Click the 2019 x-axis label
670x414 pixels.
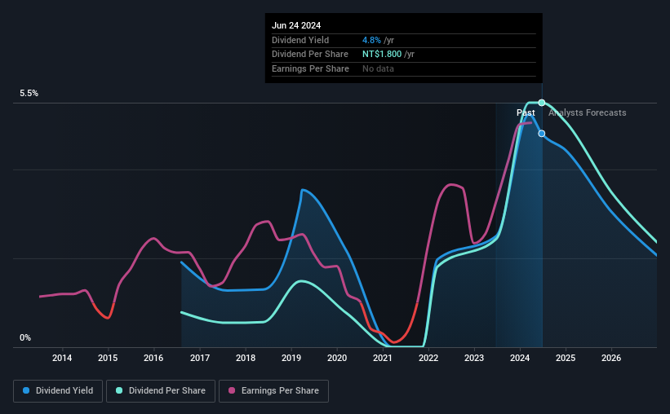pos(291,358)
